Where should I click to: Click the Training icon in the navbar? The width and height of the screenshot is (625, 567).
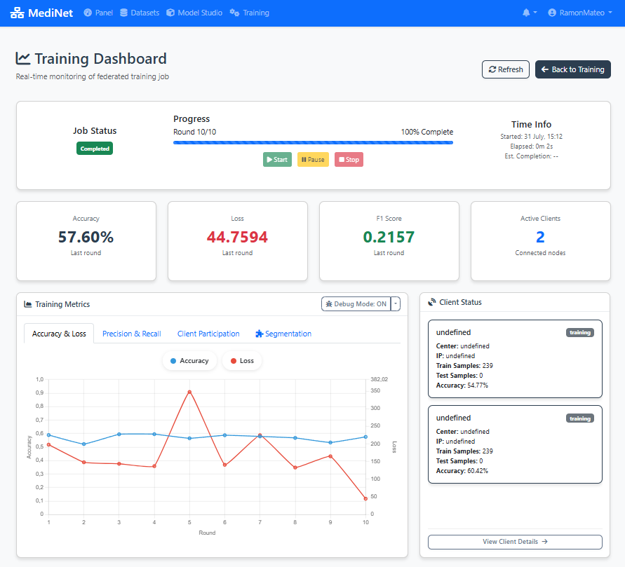pos(234,12)
